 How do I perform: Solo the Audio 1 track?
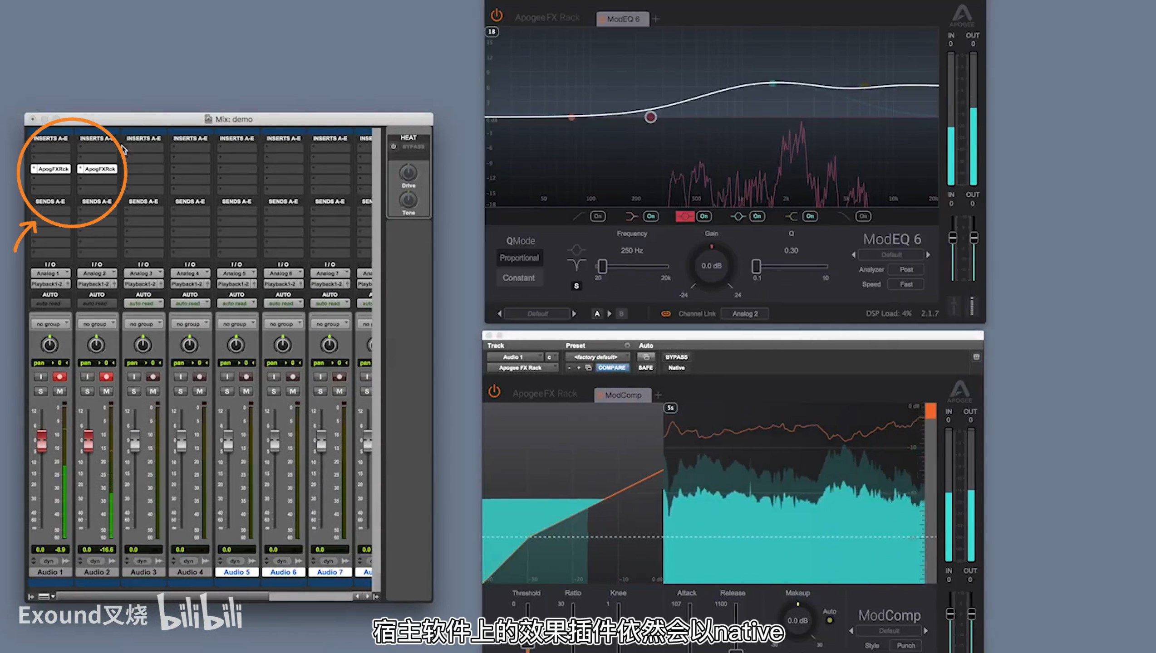41,391
